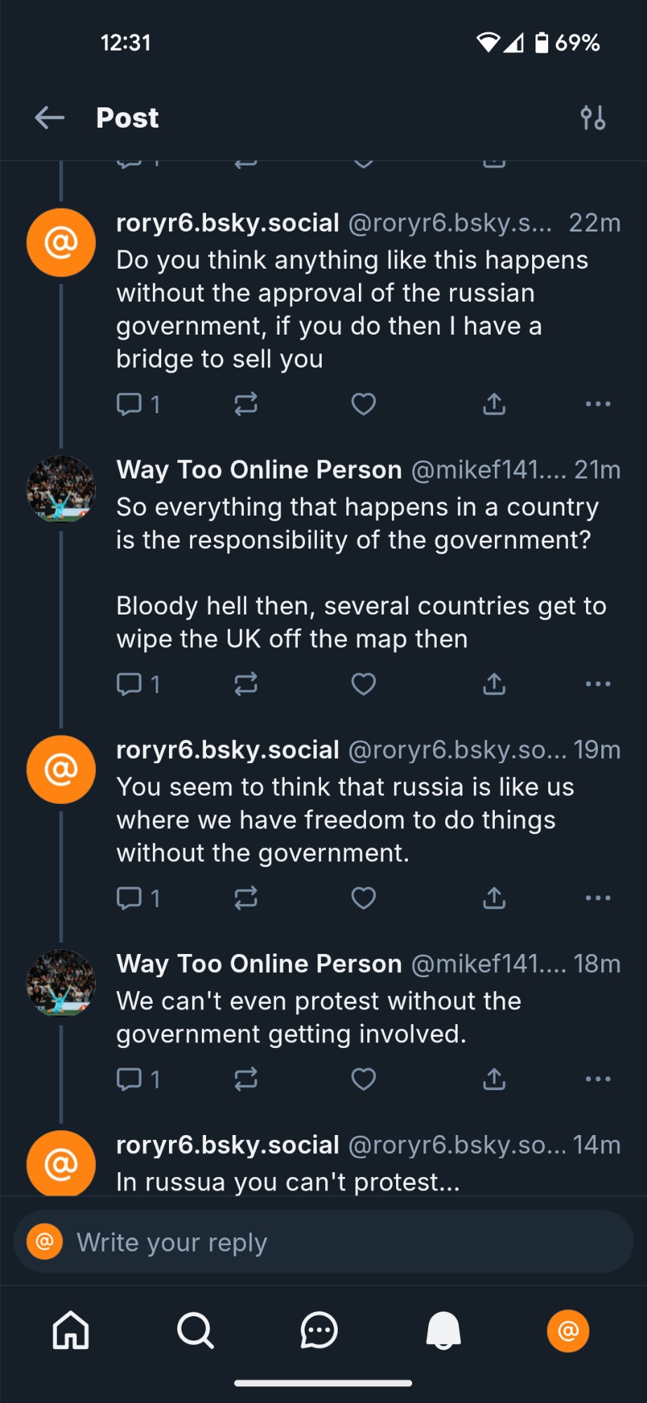Open three-dot menu on the 18m post

pyautogui.click(x=597, y=1079)
